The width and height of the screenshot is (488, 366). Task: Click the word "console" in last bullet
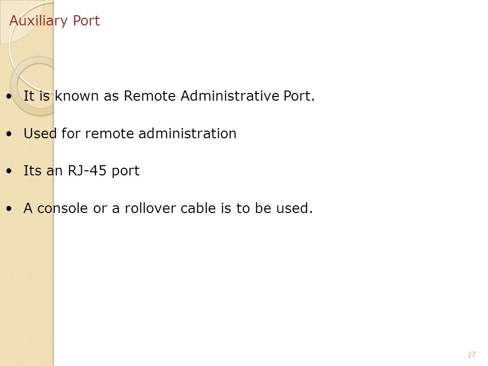coord(63,208)
